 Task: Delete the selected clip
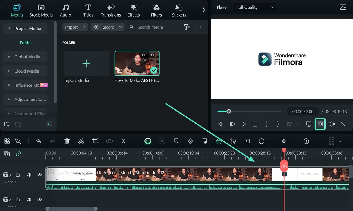point(67,141)
